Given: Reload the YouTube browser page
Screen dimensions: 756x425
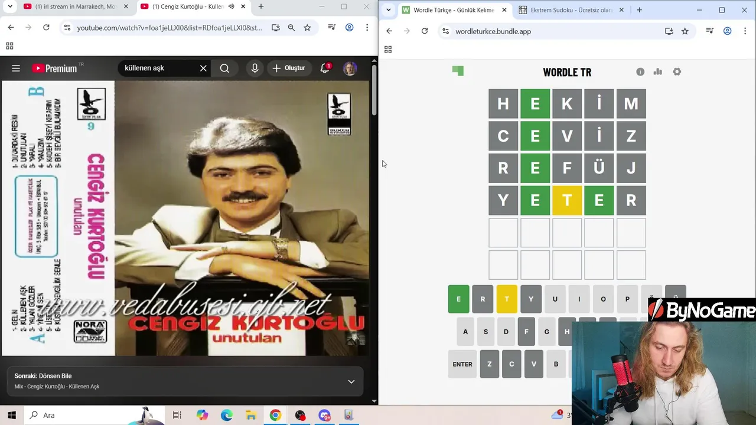Looking at the screenshot, I should coord(46,28).
